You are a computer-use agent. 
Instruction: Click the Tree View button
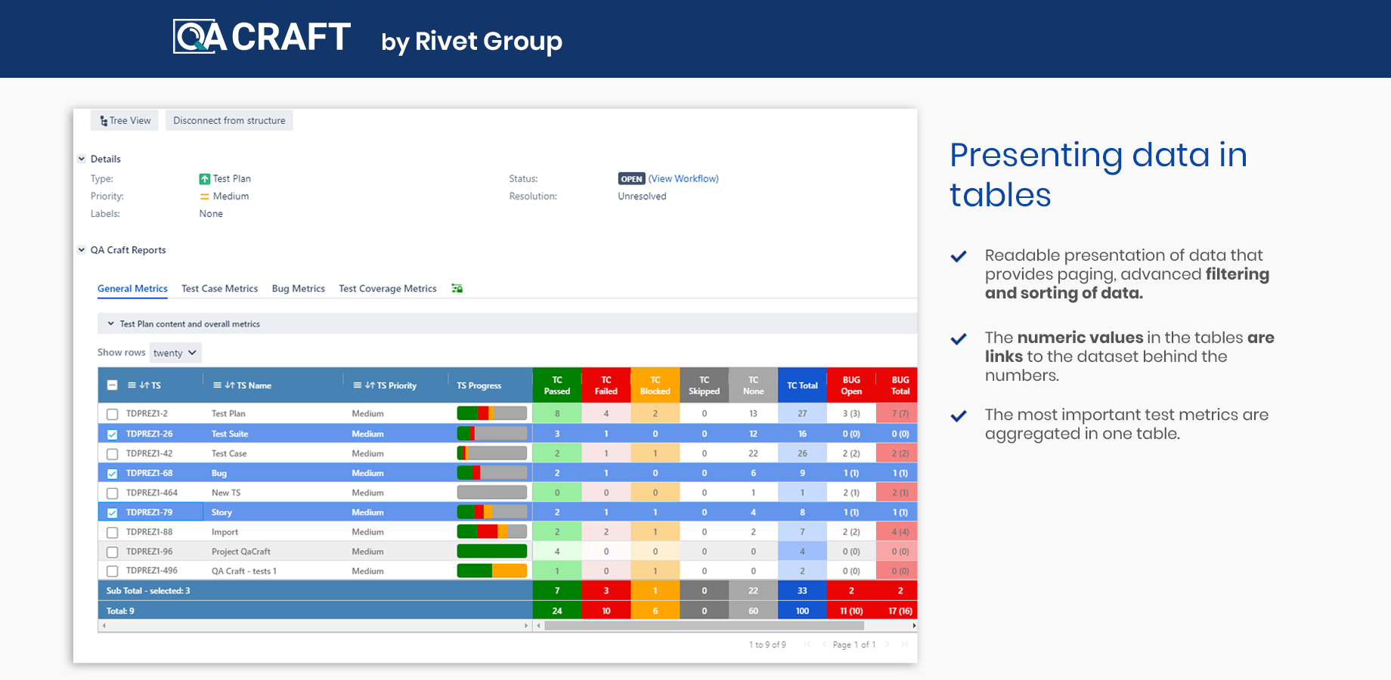[x=125, y=120]
